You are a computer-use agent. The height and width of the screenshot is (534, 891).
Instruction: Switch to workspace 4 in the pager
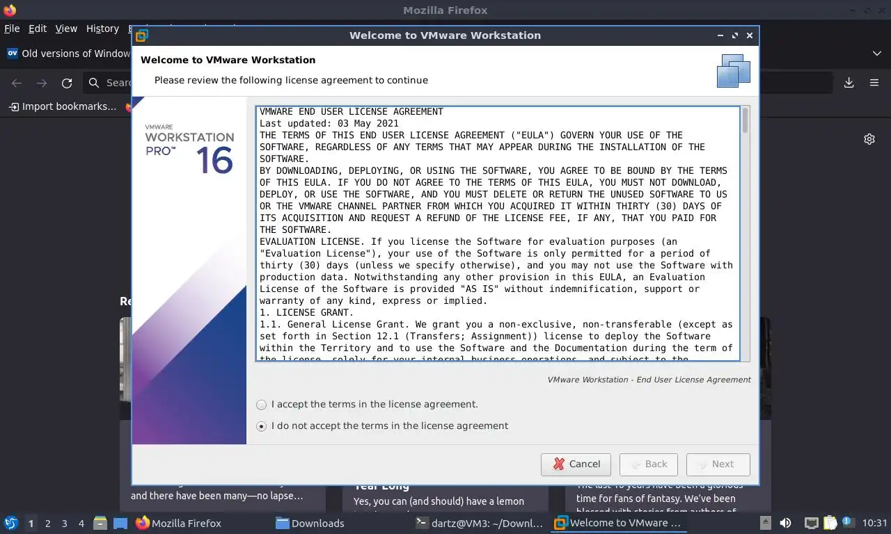click(81, 524)
